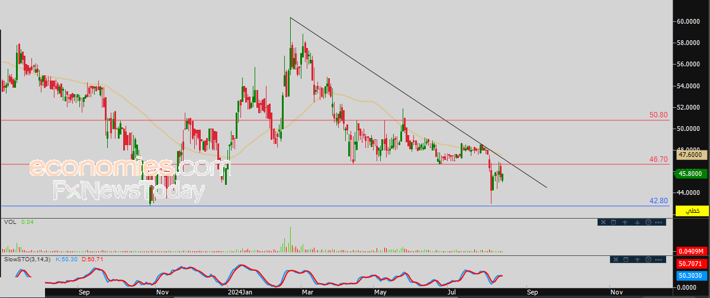Maximize the VOL indicator panel
This screenshot has width=710, height=298.
point(613,222)
